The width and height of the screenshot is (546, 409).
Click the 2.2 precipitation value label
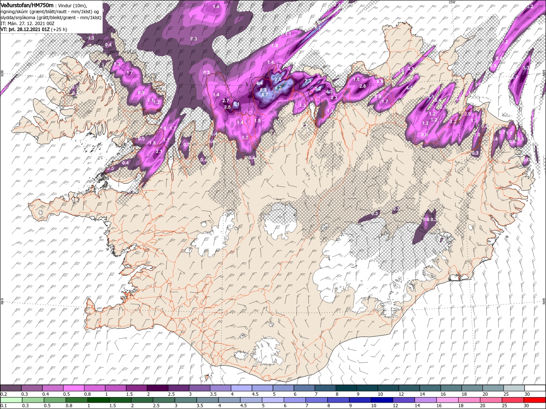pyautogui.click(x=453, y=121)
